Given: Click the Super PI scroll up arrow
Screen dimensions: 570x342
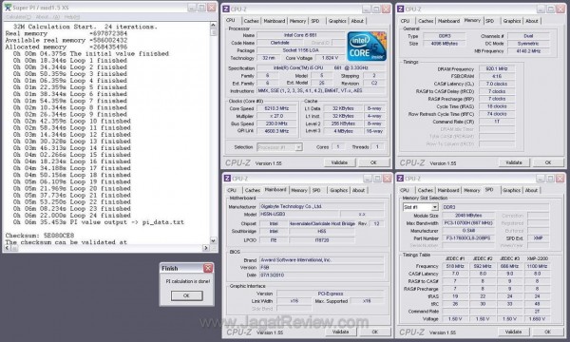Looking at the screenshot, I should (x=214, y=25).
